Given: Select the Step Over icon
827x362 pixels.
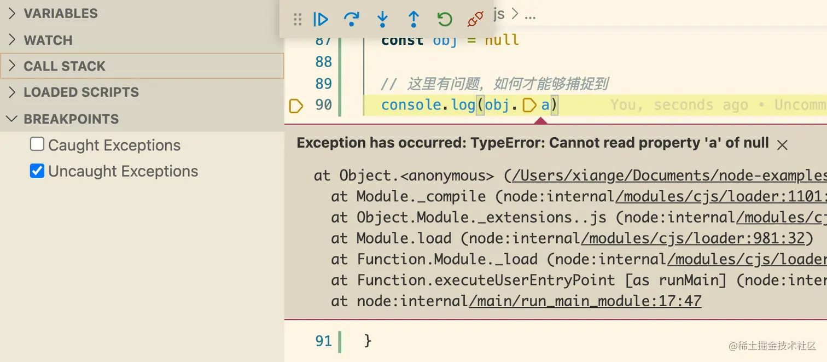Looking at the screenshot, I should click(352, 19).
